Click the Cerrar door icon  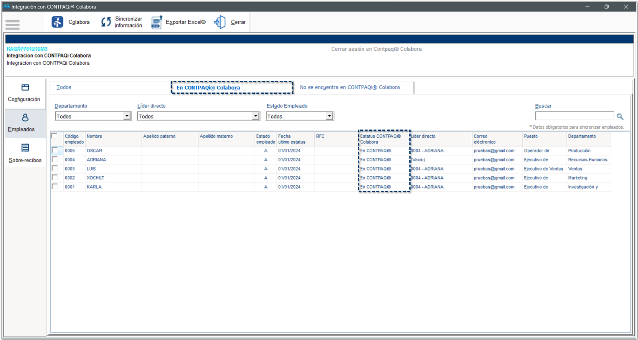click(220, 22)
